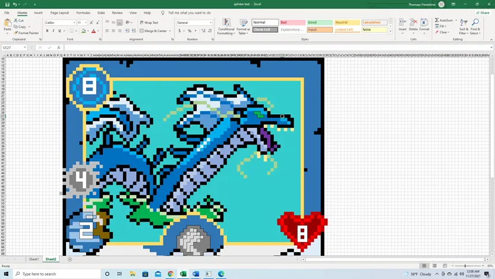Apply the Bad cell style swatch
This screenshot has width=495, height=279.
tap(292, 23)
